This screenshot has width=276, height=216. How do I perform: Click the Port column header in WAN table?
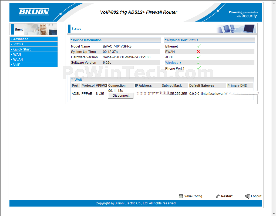75,86
